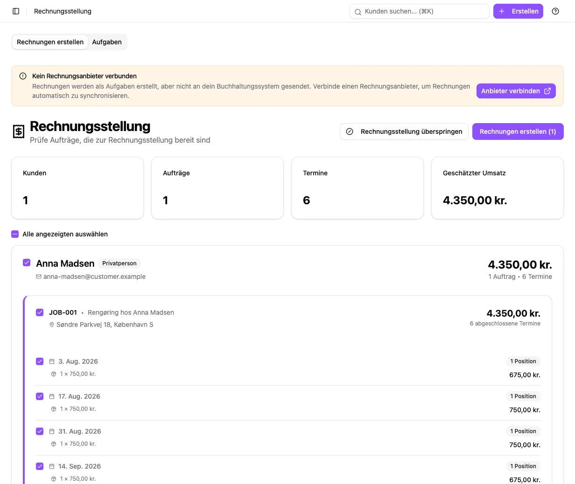
Task: Click the envelope icon by anna-madsen email
Action: point(39,277)
